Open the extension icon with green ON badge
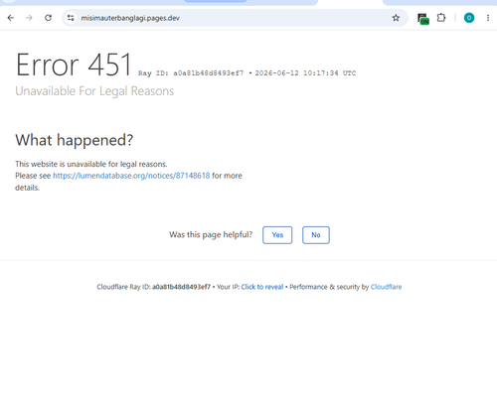This screenshot has width=497, height=400. (422, 19)
